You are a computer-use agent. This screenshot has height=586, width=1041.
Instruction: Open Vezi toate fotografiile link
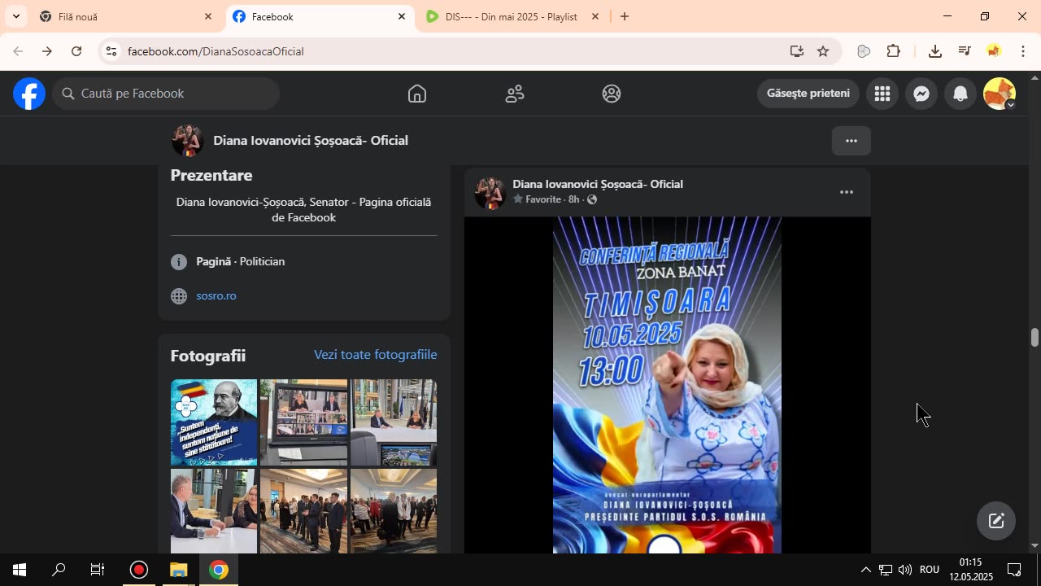pyautogui.click(x=376, y=355)
